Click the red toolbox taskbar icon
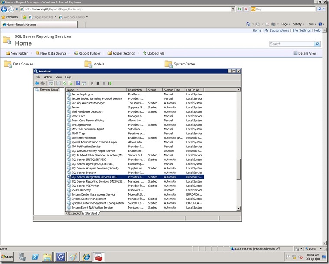 (x=99, y=257)
